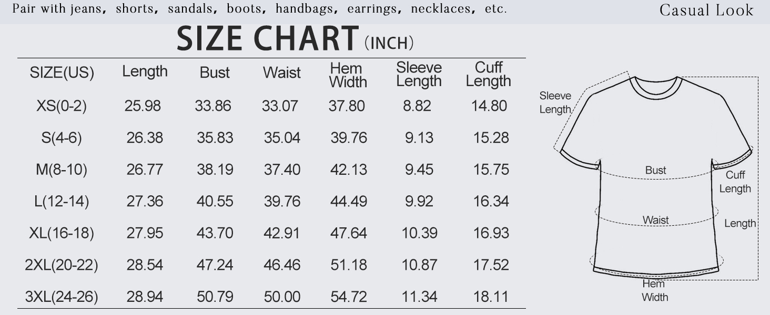Viewport: 770px width, 315px height.
Task: Click the Sleeve Length label beside diagram
Action: pos(555,102)
